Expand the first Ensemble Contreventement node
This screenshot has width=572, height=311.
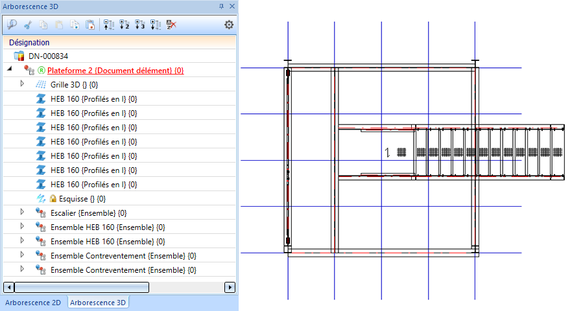click(22, 255)
